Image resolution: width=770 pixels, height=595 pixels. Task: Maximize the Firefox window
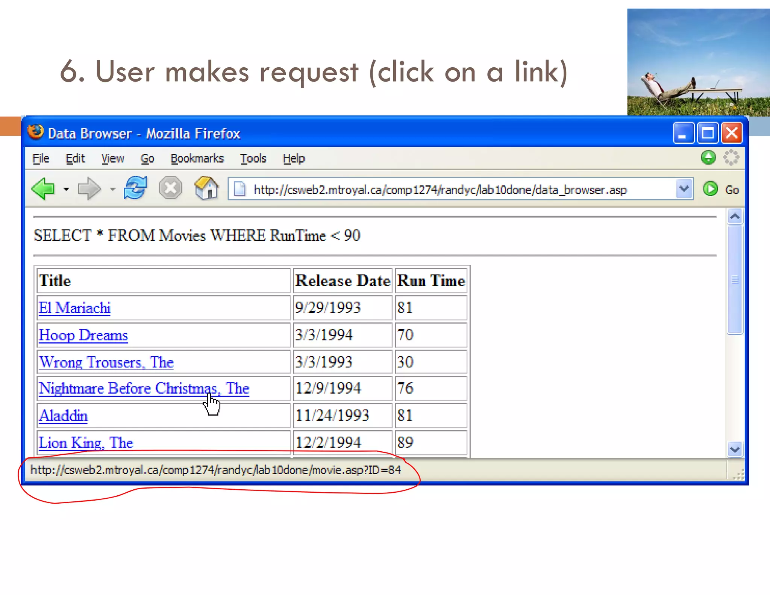[708, 133]
